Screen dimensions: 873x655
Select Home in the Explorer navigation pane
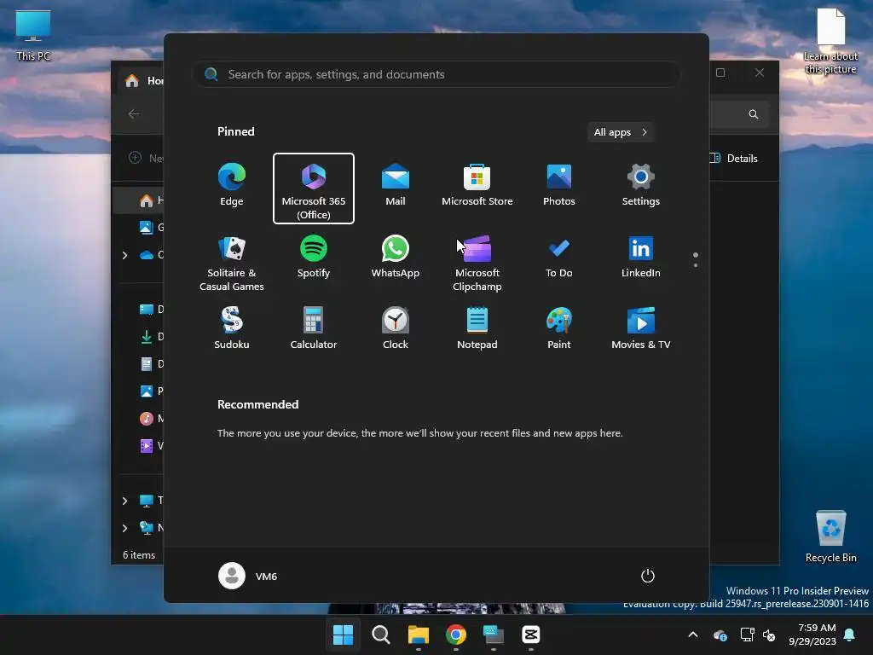pyautogui.click(x=139, y=200)
